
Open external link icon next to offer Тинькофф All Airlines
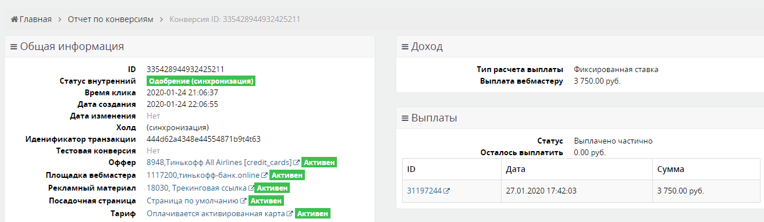point(297,163)
